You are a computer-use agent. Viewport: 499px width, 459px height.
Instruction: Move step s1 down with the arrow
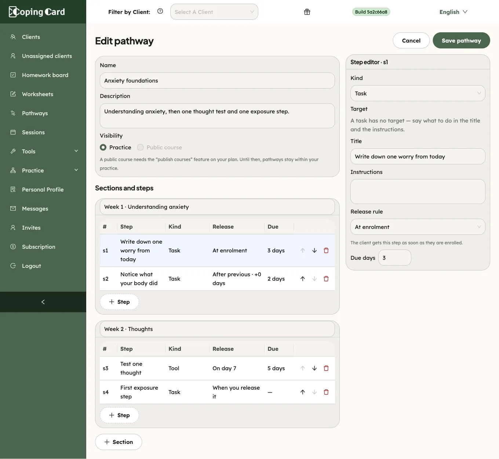[x=314, y=251]
